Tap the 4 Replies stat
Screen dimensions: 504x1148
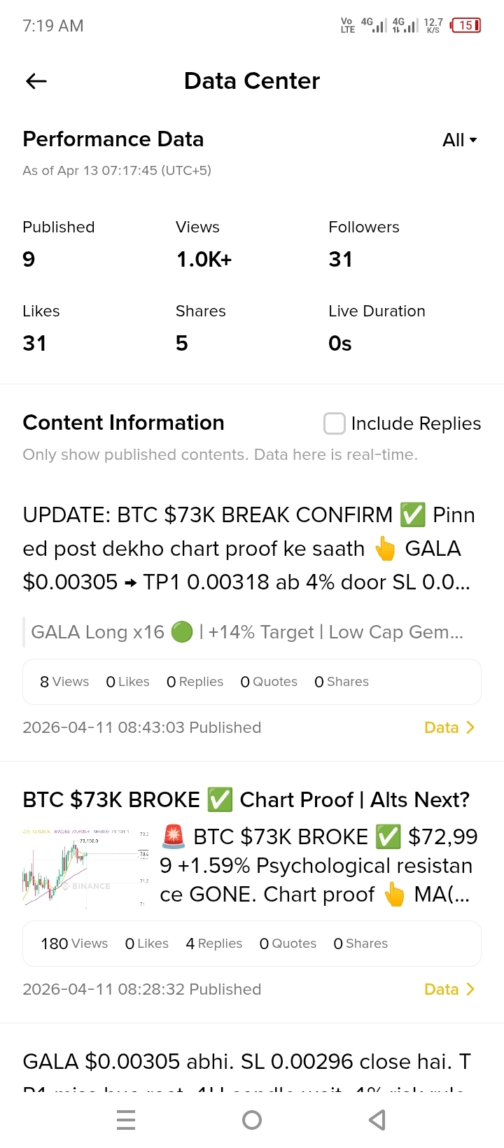pyautogui.click(x=214, y=944)
